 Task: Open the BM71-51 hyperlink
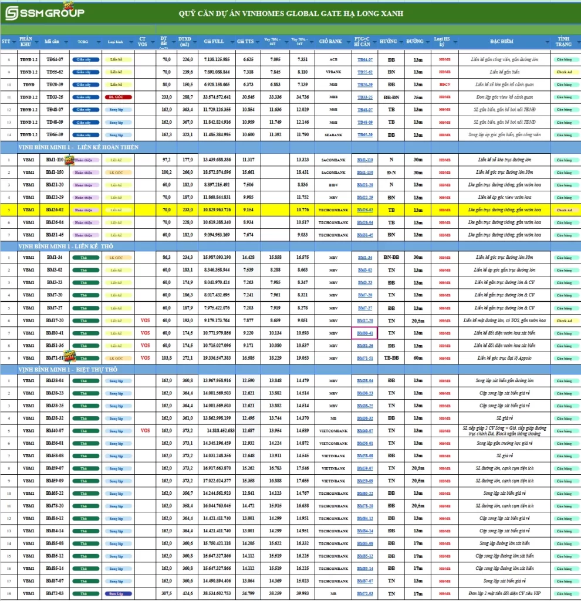(365, 359)
